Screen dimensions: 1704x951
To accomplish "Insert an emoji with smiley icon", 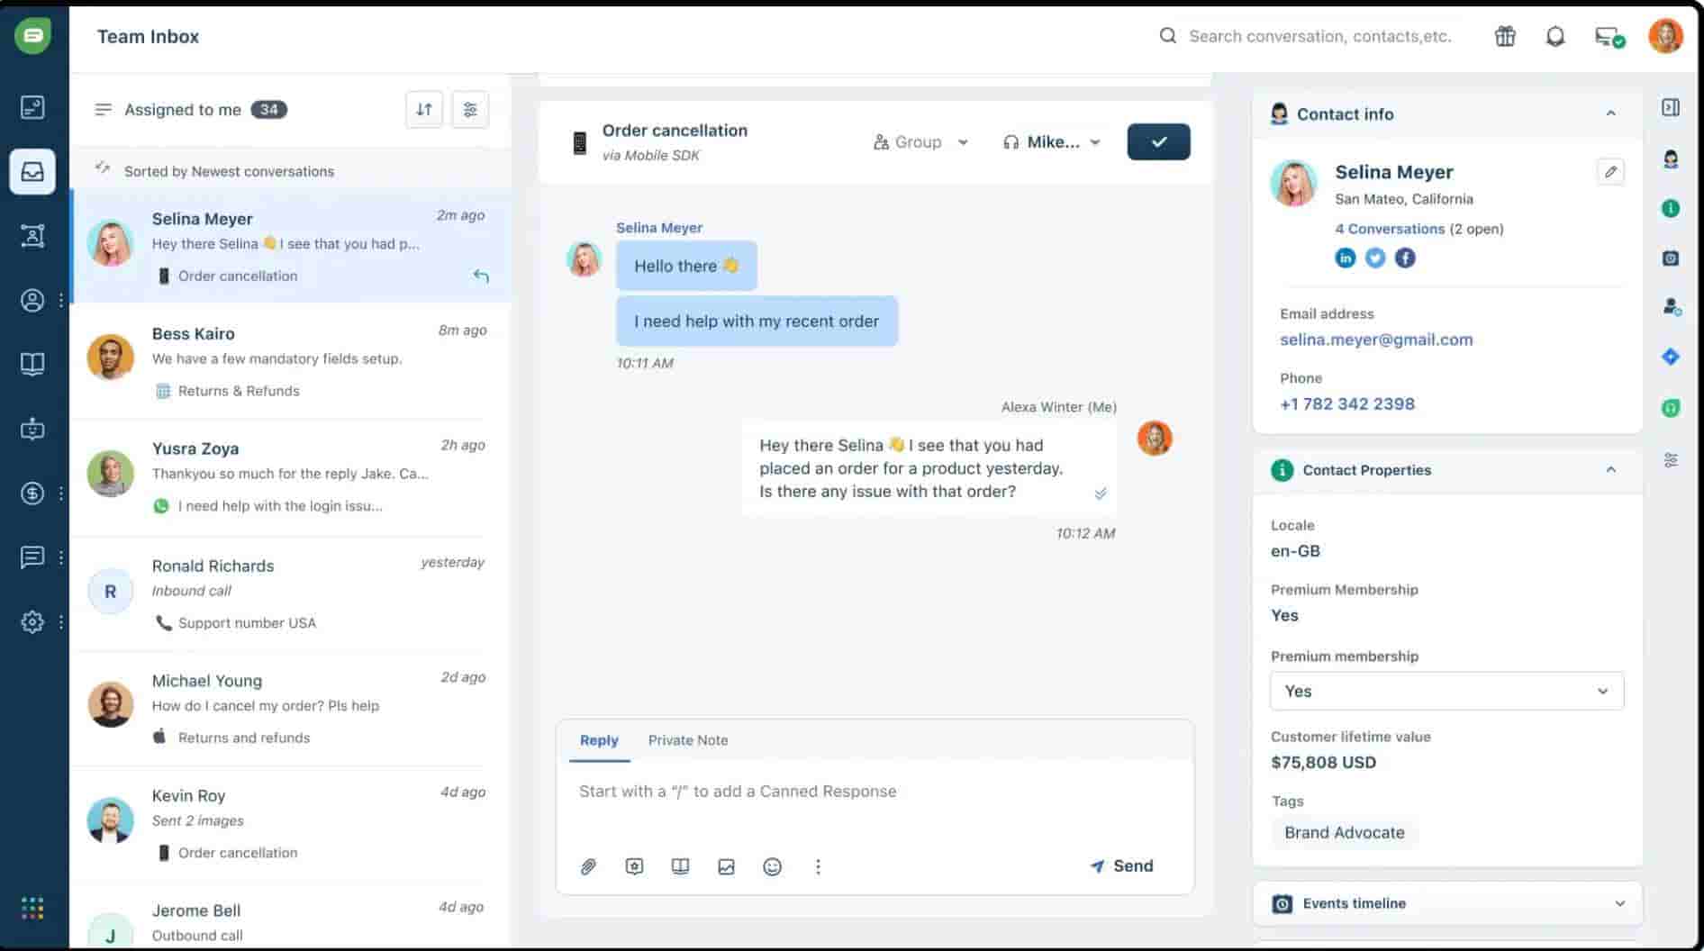I will pyautogui.click(x=772, y=866).
